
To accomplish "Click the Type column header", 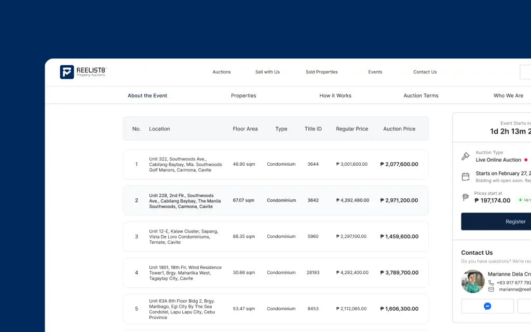I will (x=281, y=129).
